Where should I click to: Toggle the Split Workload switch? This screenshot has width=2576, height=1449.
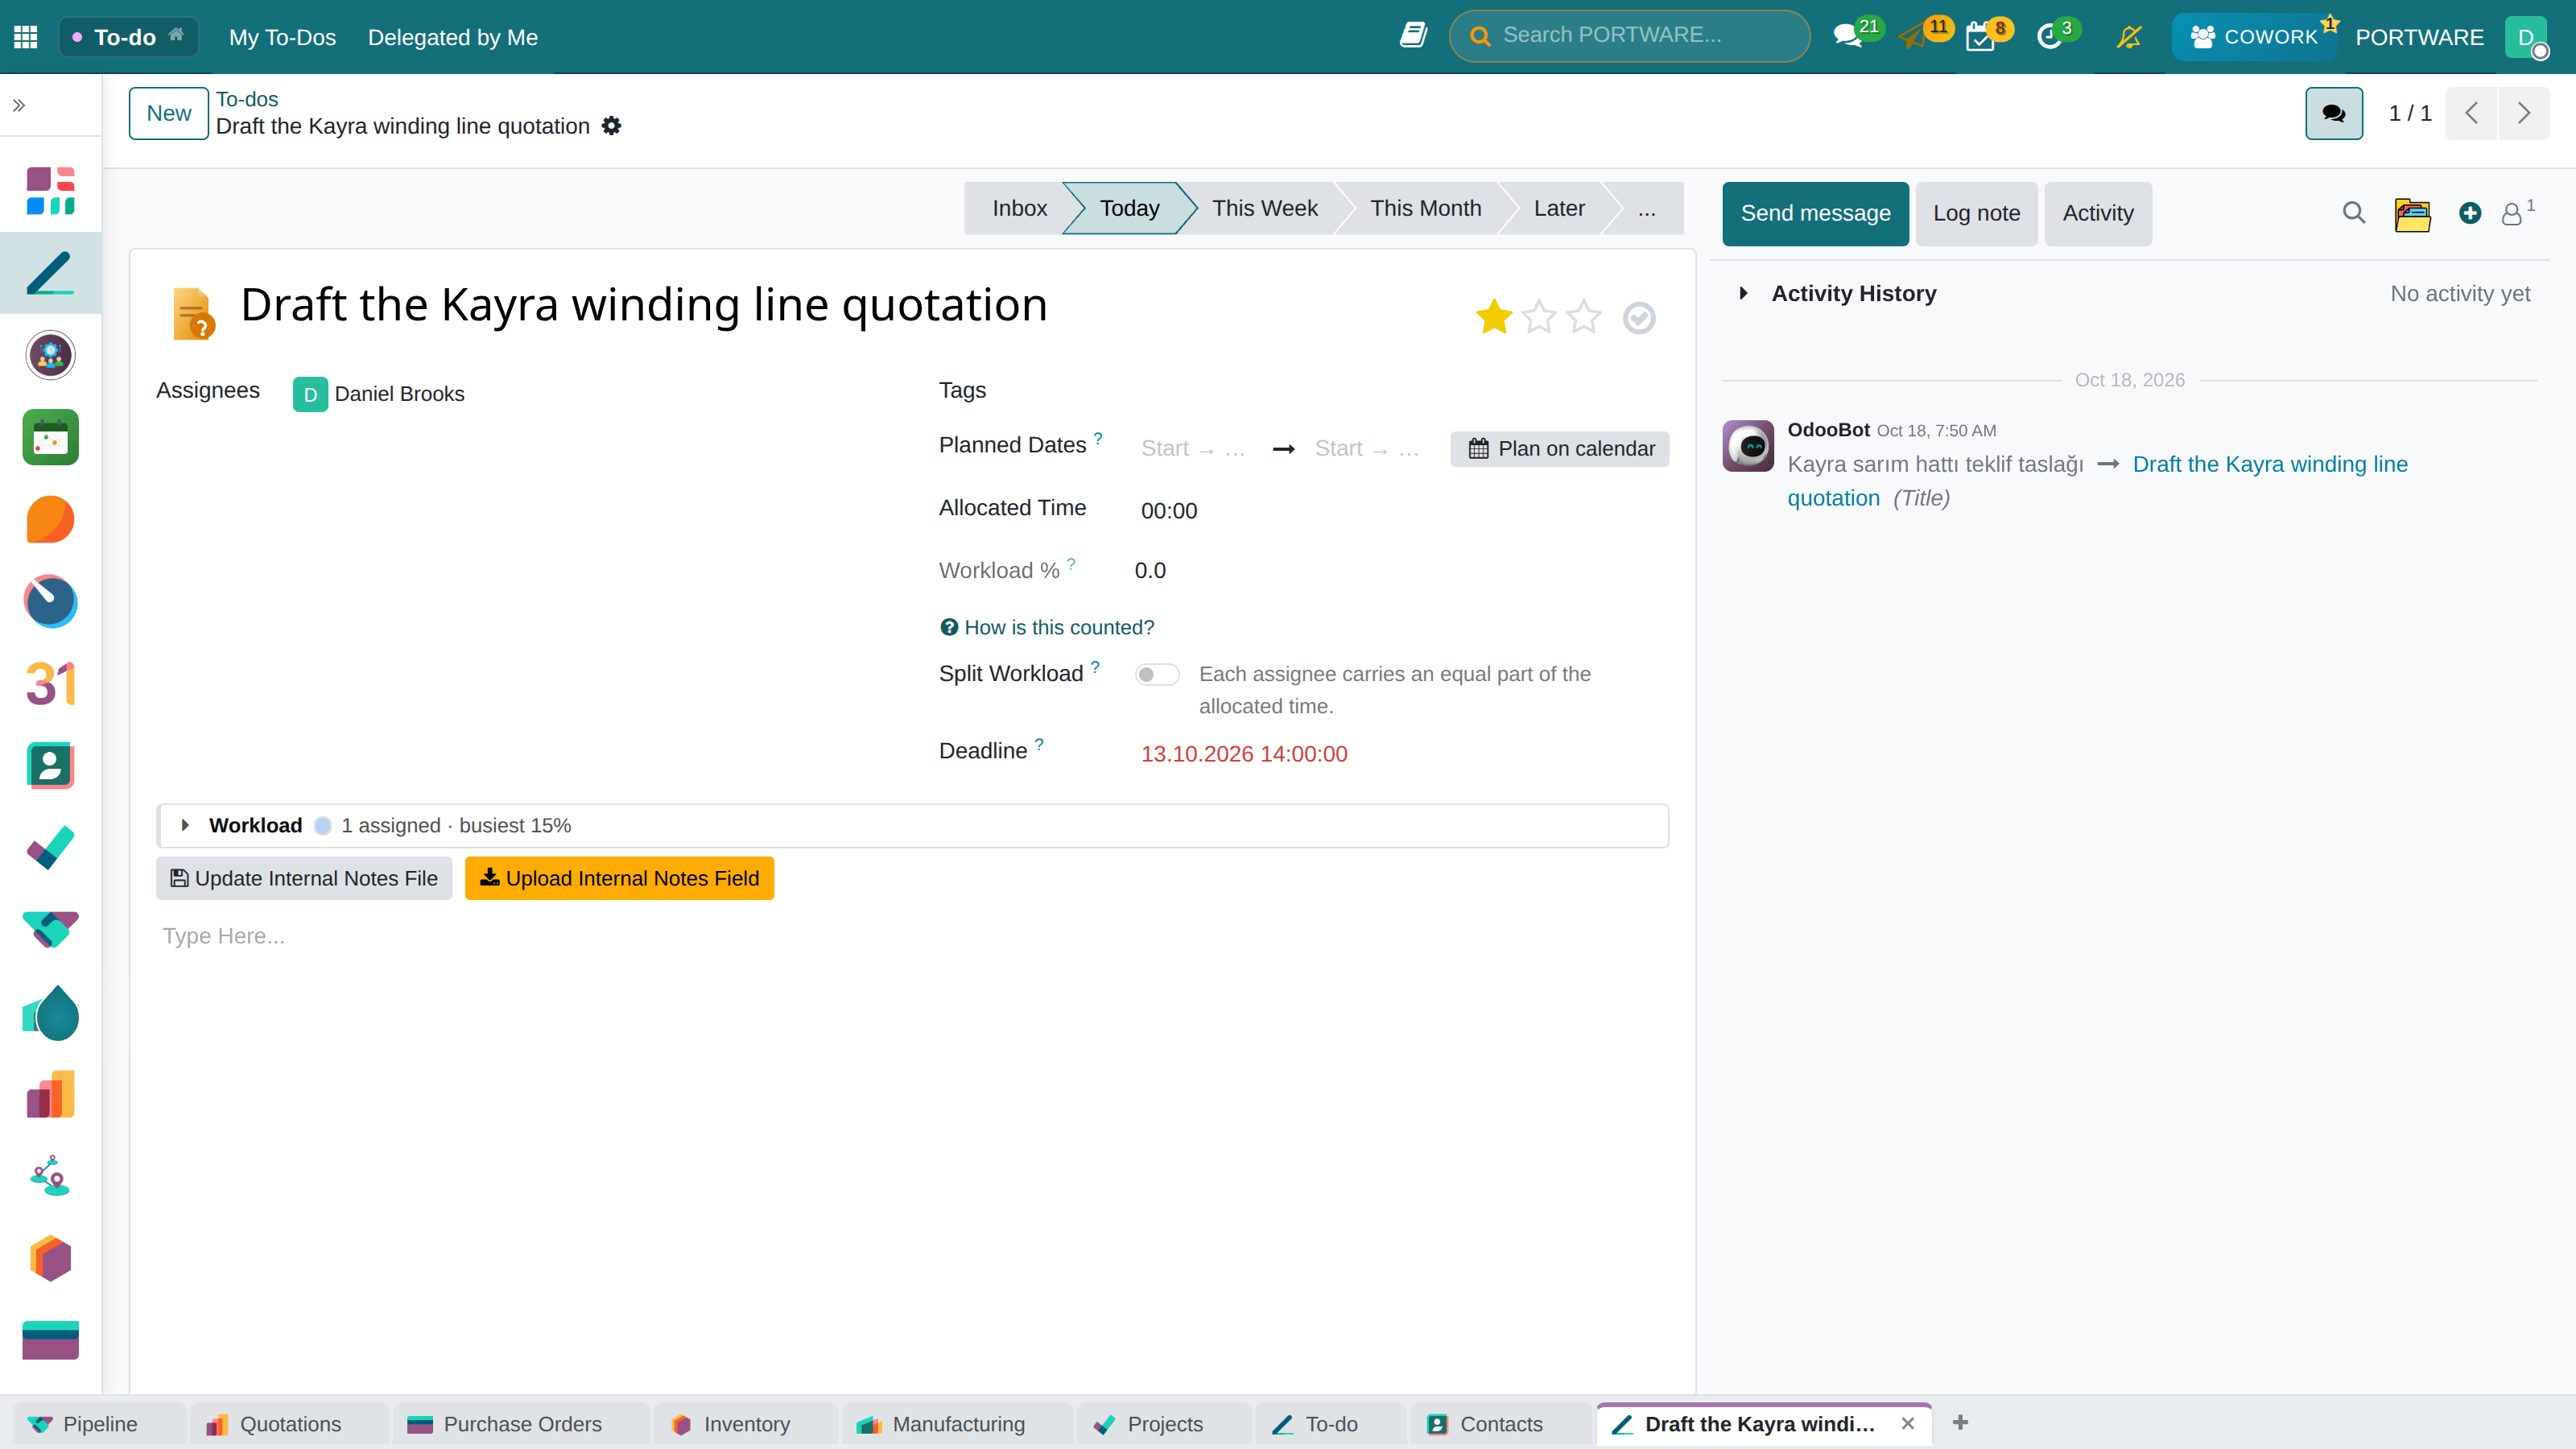coord(1157,675)
